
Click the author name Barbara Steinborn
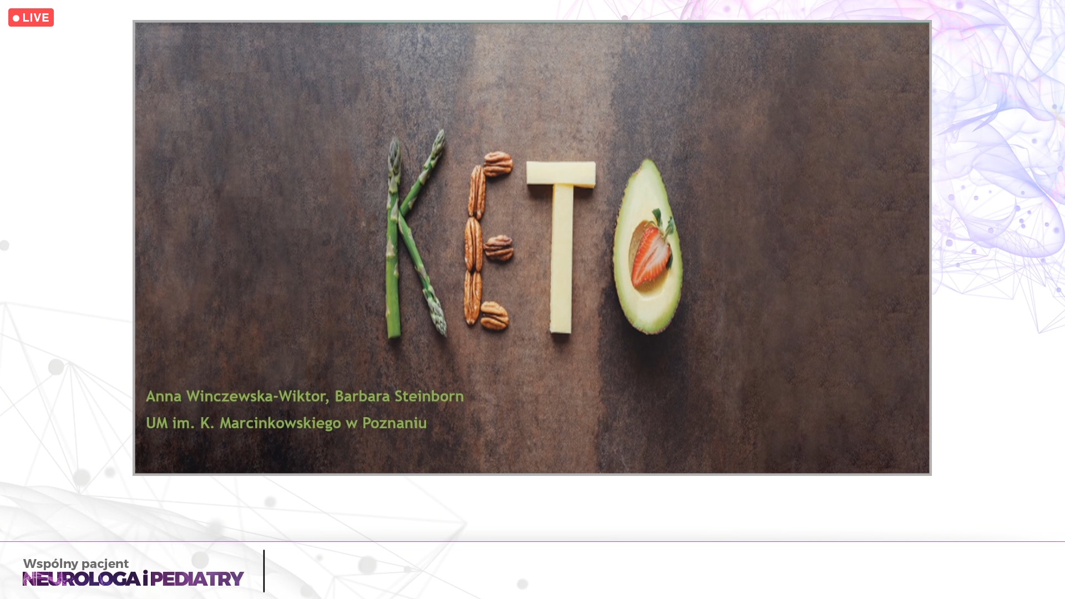(x=399, y=396)
